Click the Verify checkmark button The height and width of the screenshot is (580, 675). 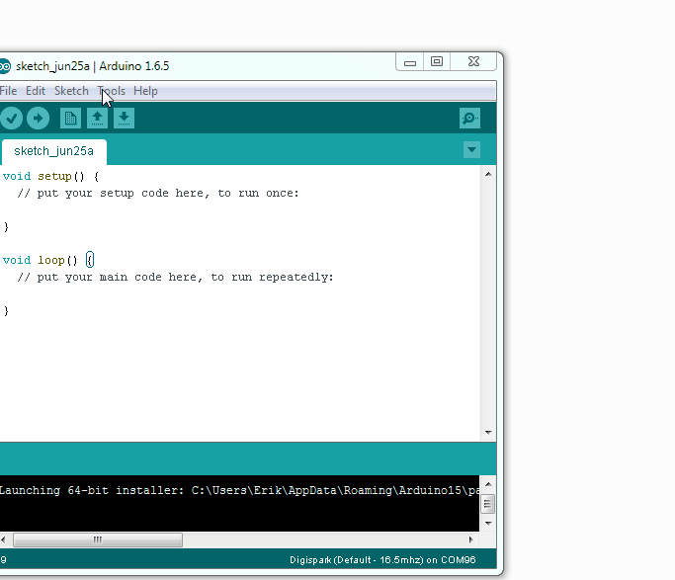point(11,119)
